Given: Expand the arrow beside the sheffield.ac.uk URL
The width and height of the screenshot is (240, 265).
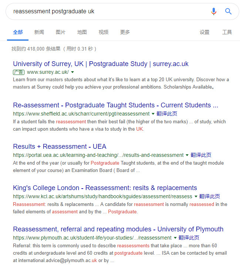Looking at the screenshot, I should pos(153,114).
